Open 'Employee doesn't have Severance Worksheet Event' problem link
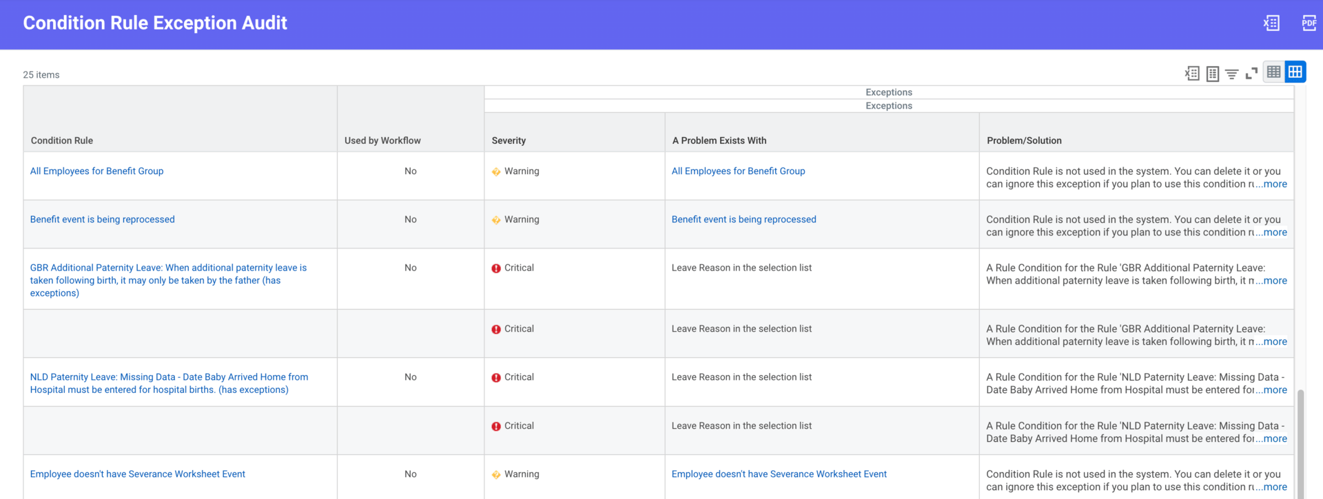The height and width of the screenshot is (499, 1323). [779, 474]
